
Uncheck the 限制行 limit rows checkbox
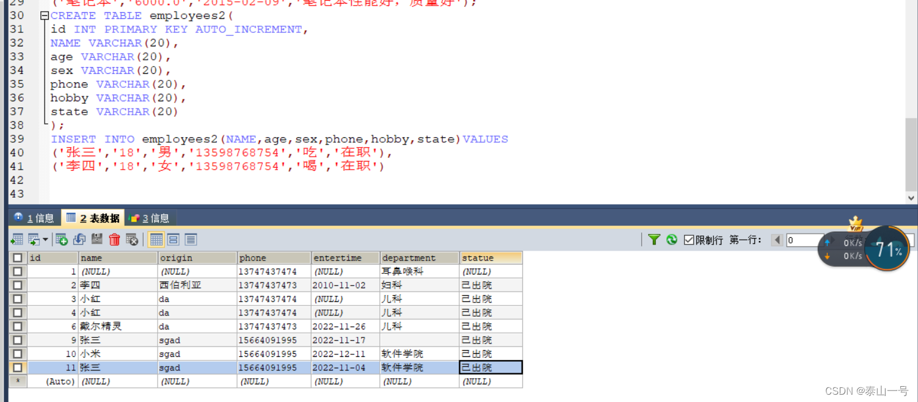[688, 239]
